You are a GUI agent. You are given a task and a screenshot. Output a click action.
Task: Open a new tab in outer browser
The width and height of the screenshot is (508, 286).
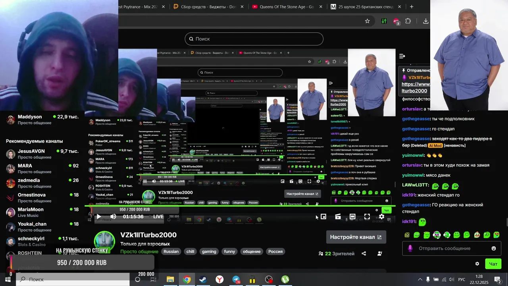pos(412,7)
